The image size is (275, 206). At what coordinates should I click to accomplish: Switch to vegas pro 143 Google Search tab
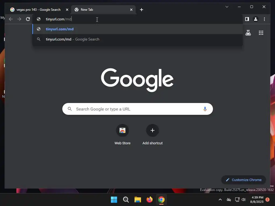[39, 10]
